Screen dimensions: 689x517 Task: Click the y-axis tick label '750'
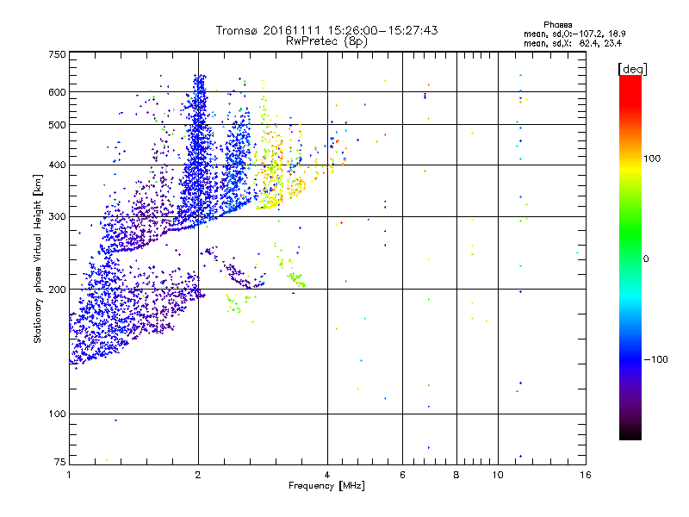(57, 54)
